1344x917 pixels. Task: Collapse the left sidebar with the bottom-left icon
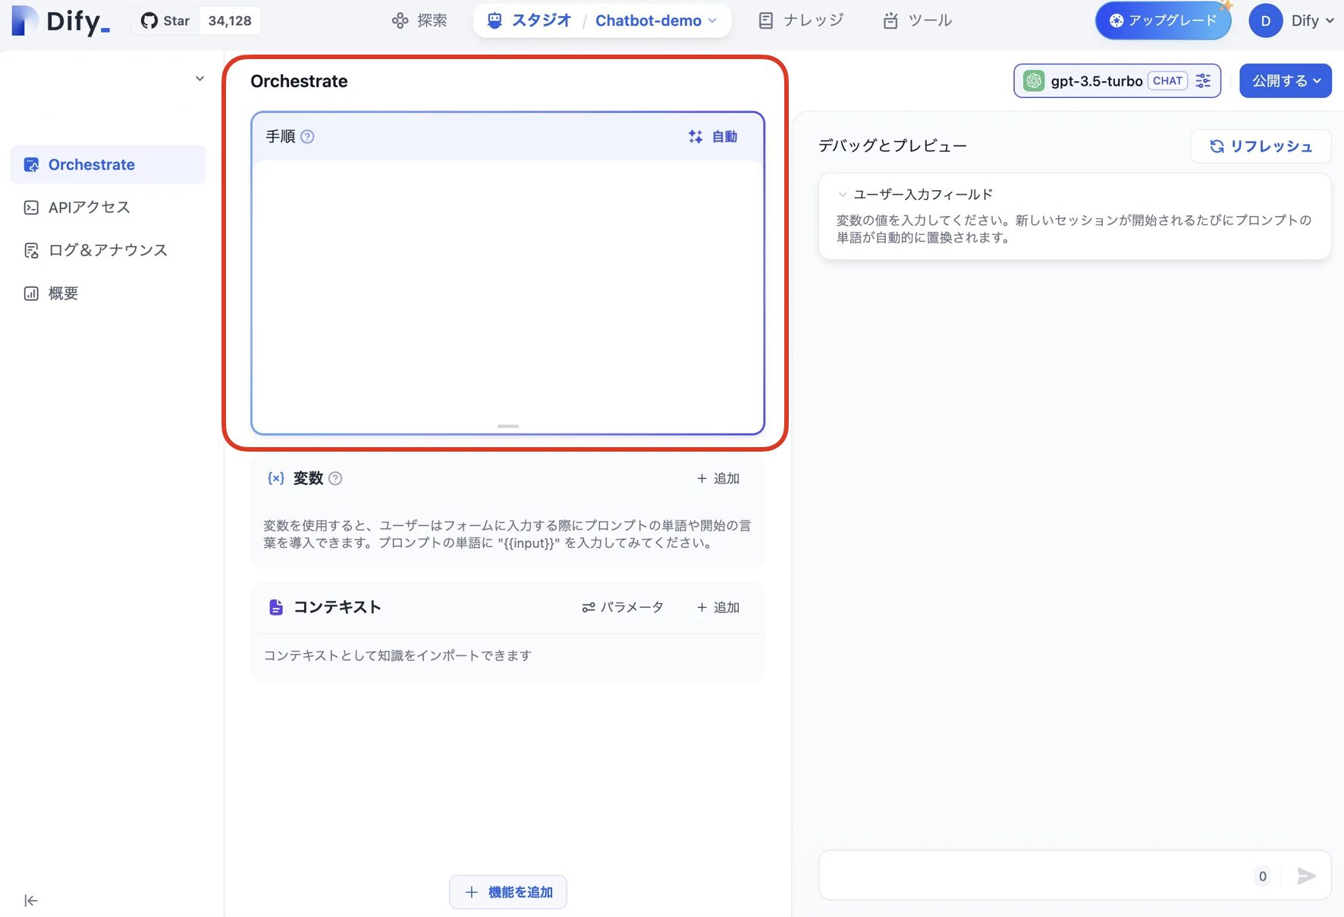(x=30, y=900)
